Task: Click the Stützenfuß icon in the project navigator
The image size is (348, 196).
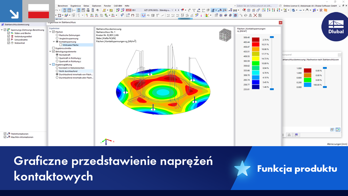Action: pyautogui.click(x=12, y=43)
